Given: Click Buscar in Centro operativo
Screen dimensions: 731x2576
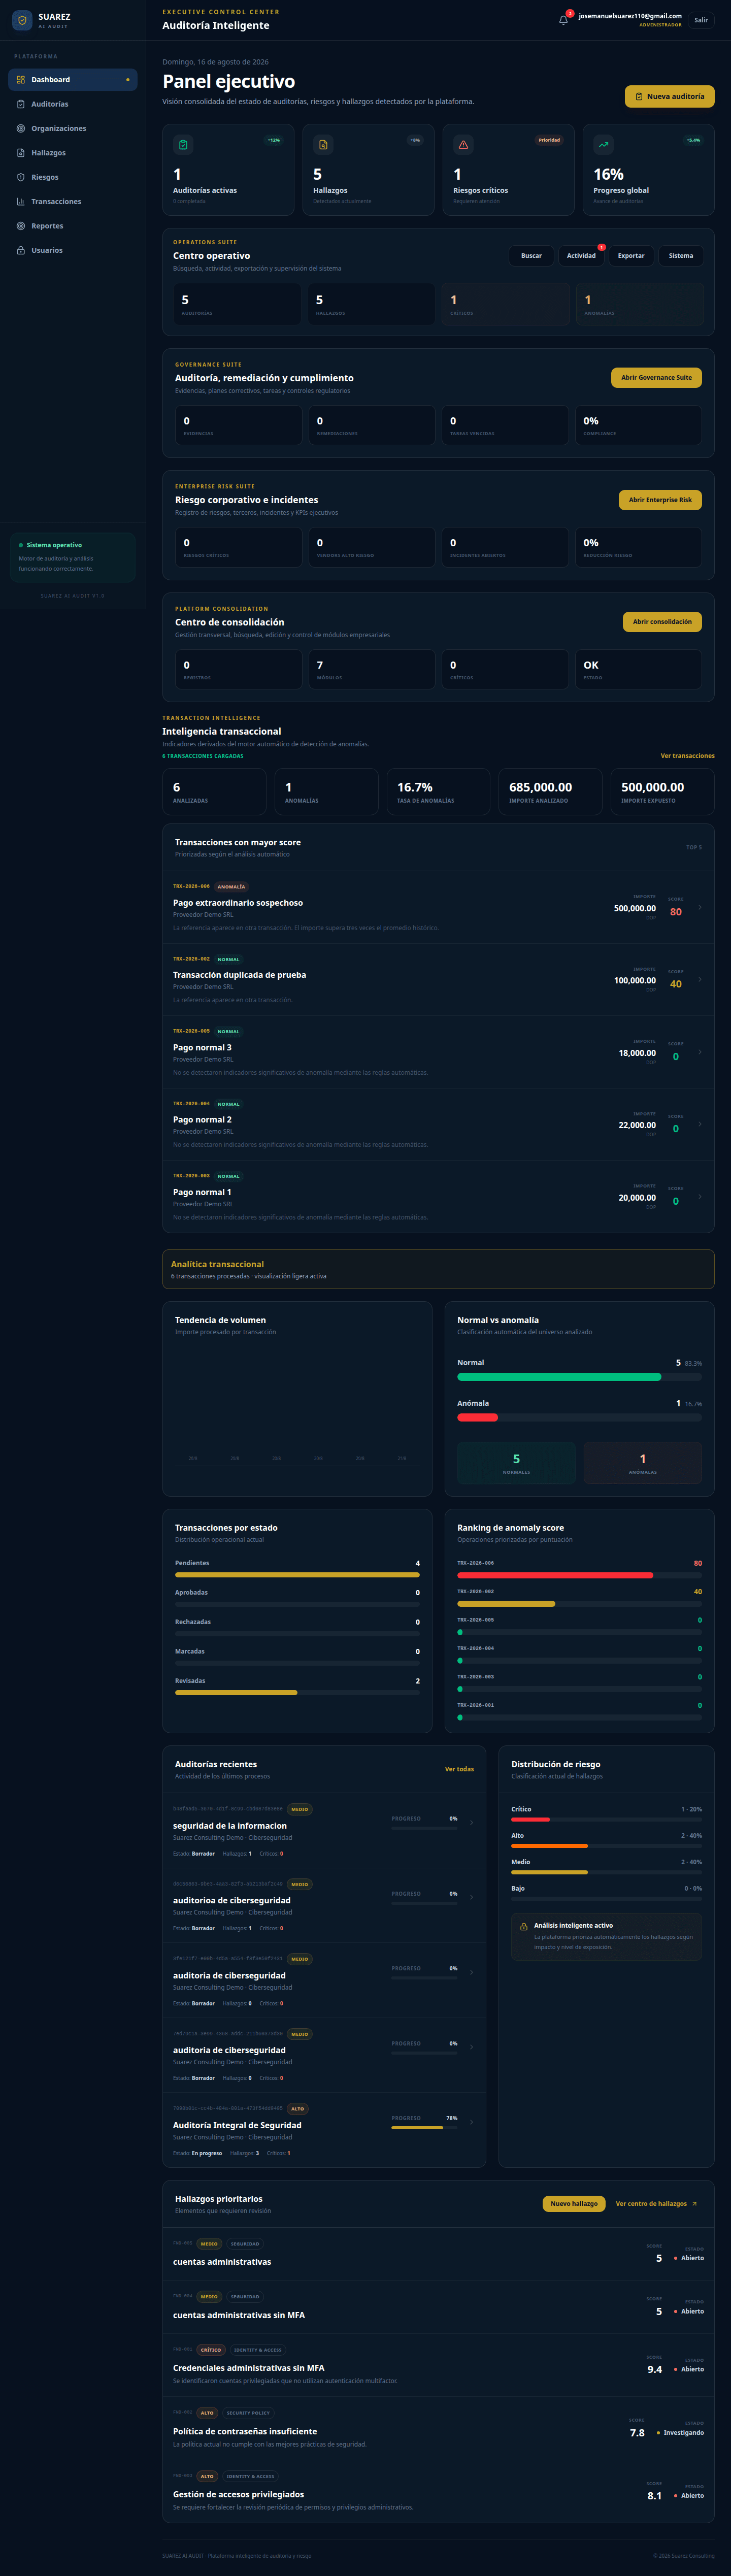Looking at the screenshot, I should pyautogui.click(x=531, y=256).
